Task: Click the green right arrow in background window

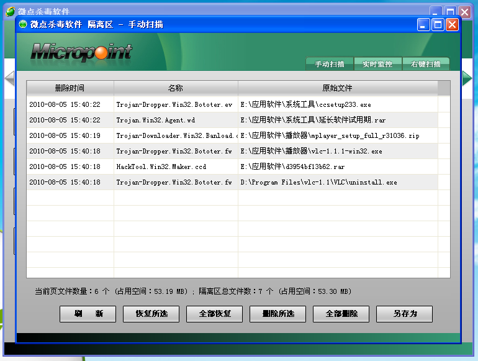Action: click(467, 78)
